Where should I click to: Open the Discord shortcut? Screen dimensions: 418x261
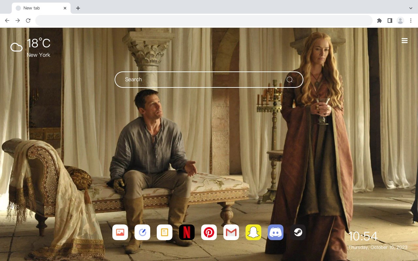point(276,232)
